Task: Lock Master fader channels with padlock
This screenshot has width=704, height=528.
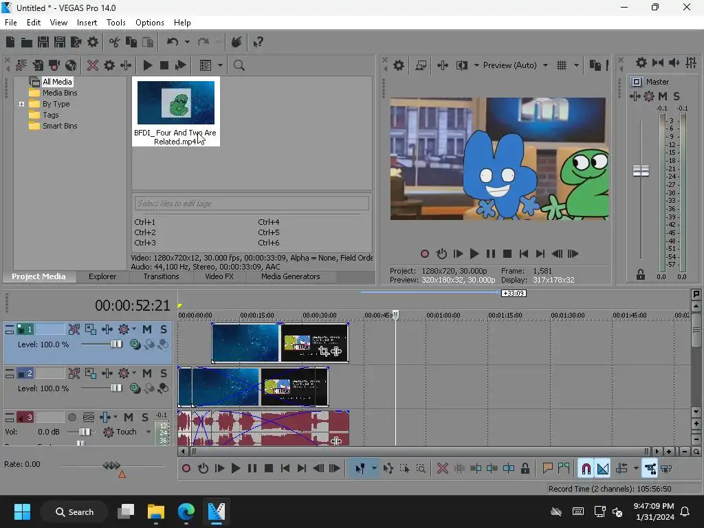Action: coord(640,275)
